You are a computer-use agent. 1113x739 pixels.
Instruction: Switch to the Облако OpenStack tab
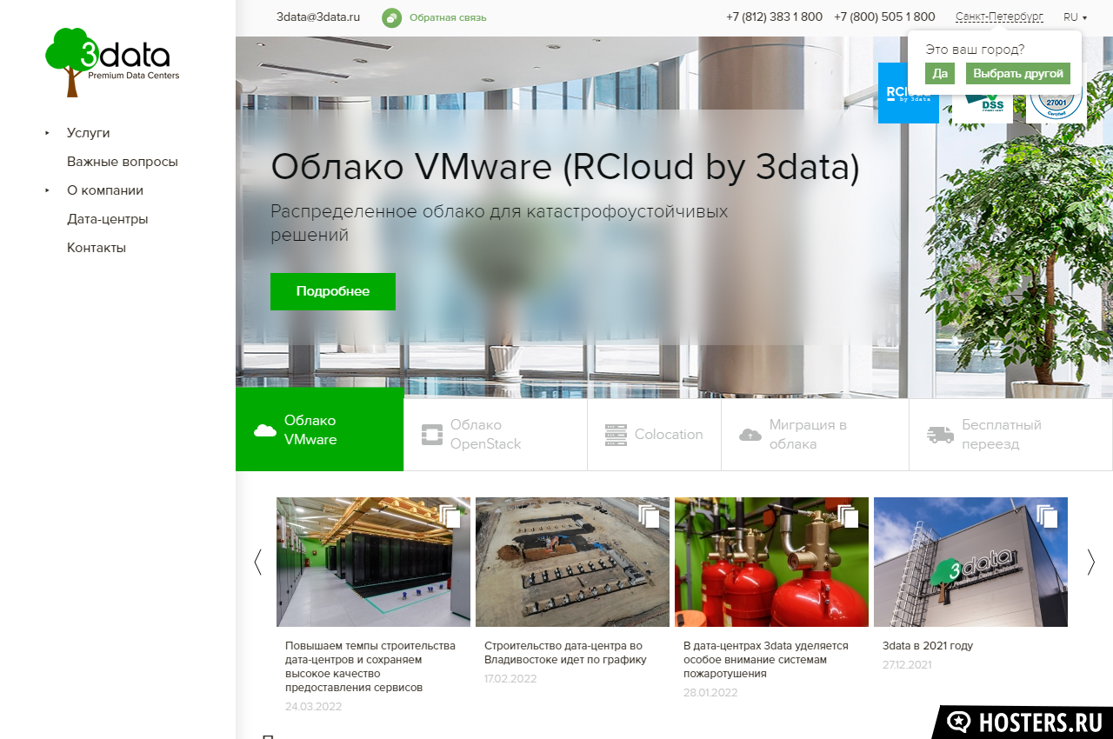[x=496, y=435]
